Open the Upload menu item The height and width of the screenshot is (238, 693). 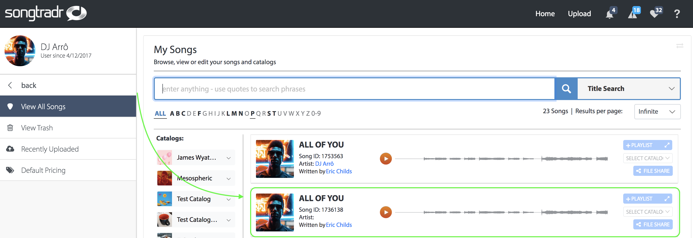coord(579,13)
